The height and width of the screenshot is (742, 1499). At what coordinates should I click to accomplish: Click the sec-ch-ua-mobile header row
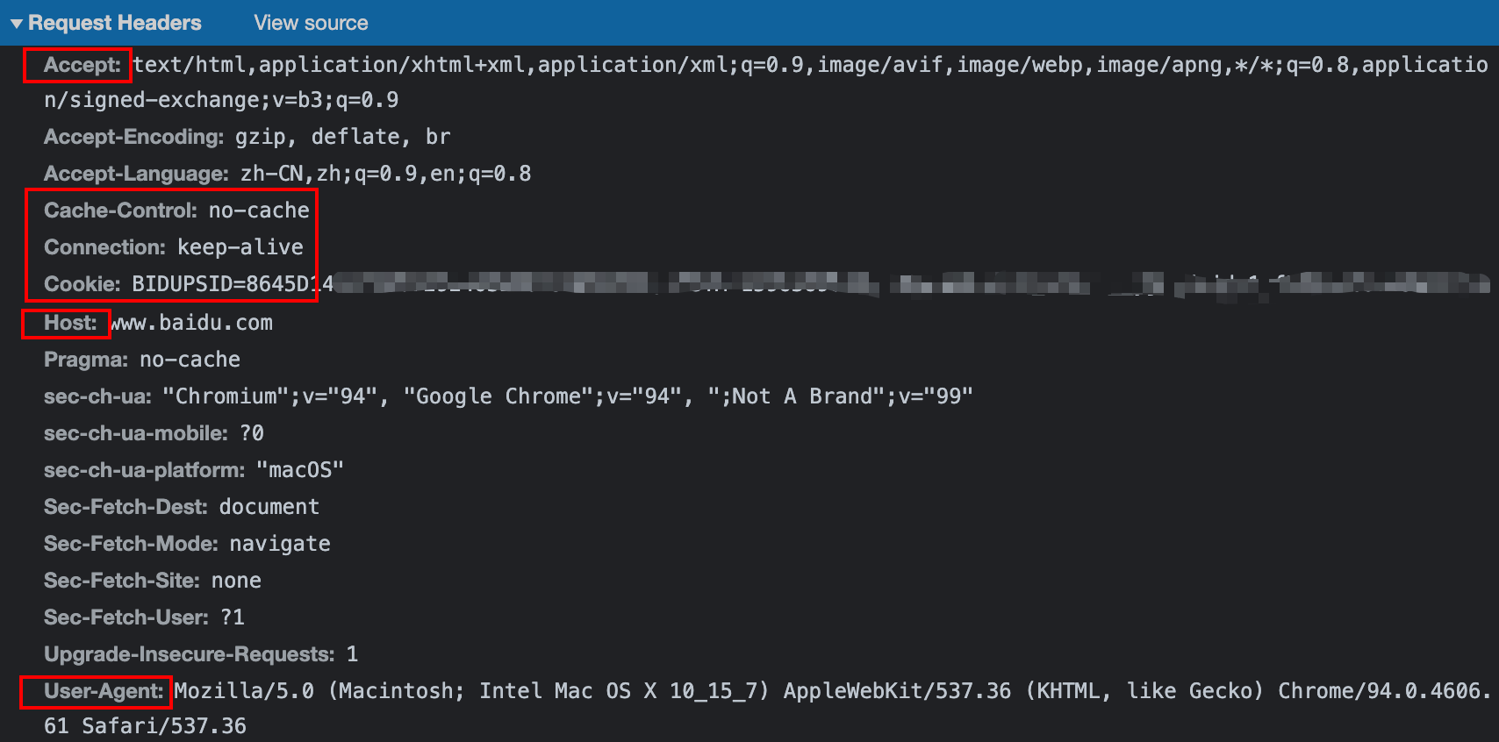click(154, 433)
